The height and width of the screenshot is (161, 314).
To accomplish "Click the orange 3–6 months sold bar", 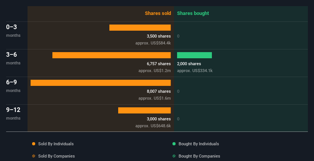I will point(111,55).
